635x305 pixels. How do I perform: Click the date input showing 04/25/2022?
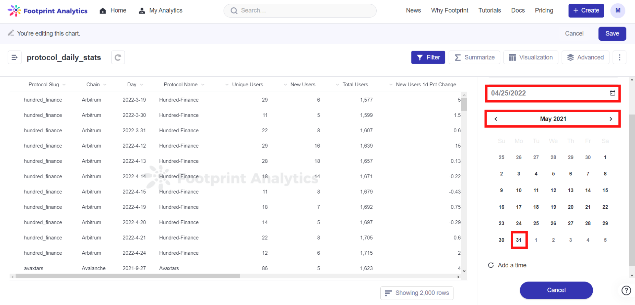[553, 93]
